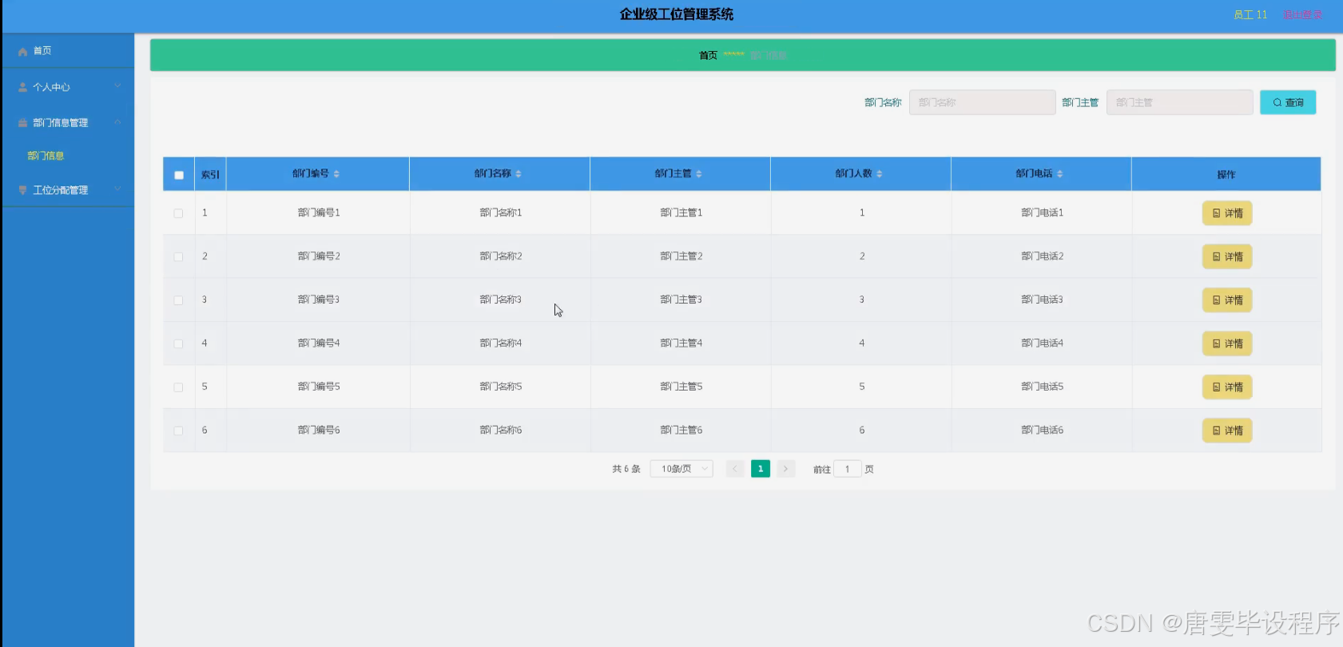Open 详情 for row 部门编号4
This screenshot has height=647, width=1343.
click(1227, 343)
